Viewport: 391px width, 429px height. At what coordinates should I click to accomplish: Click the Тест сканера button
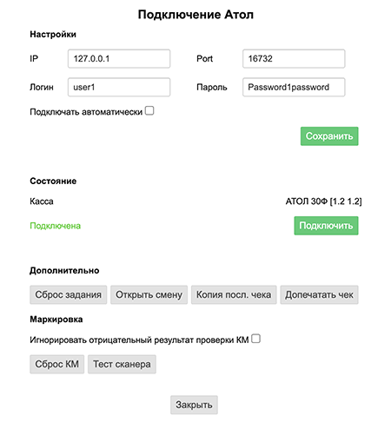122,364
